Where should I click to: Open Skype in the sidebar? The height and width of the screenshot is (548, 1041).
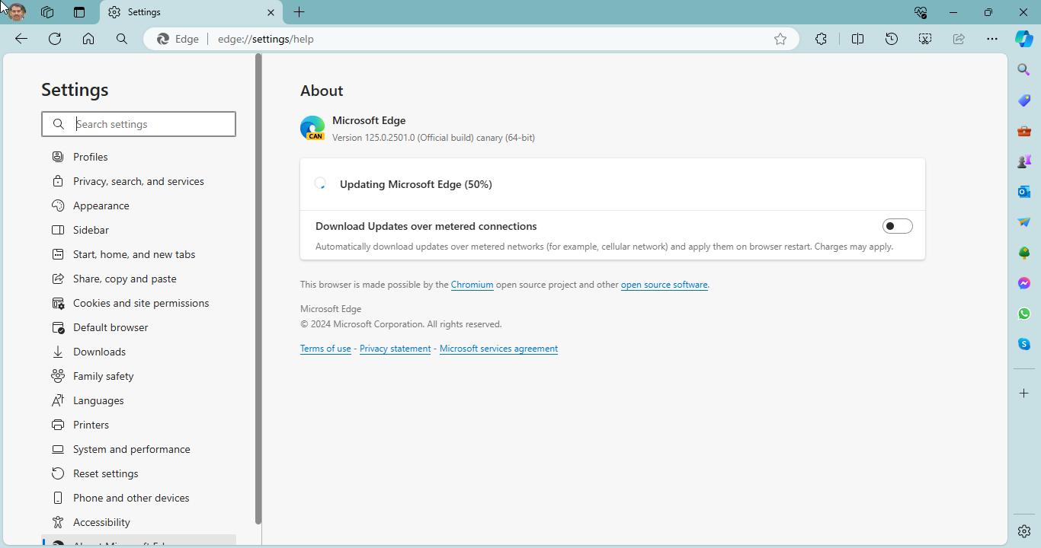point(1024,344)
